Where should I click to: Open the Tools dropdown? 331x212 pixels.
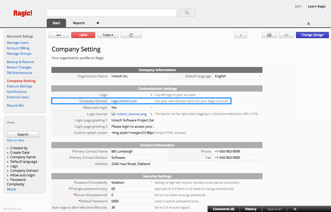click(108, 35)
